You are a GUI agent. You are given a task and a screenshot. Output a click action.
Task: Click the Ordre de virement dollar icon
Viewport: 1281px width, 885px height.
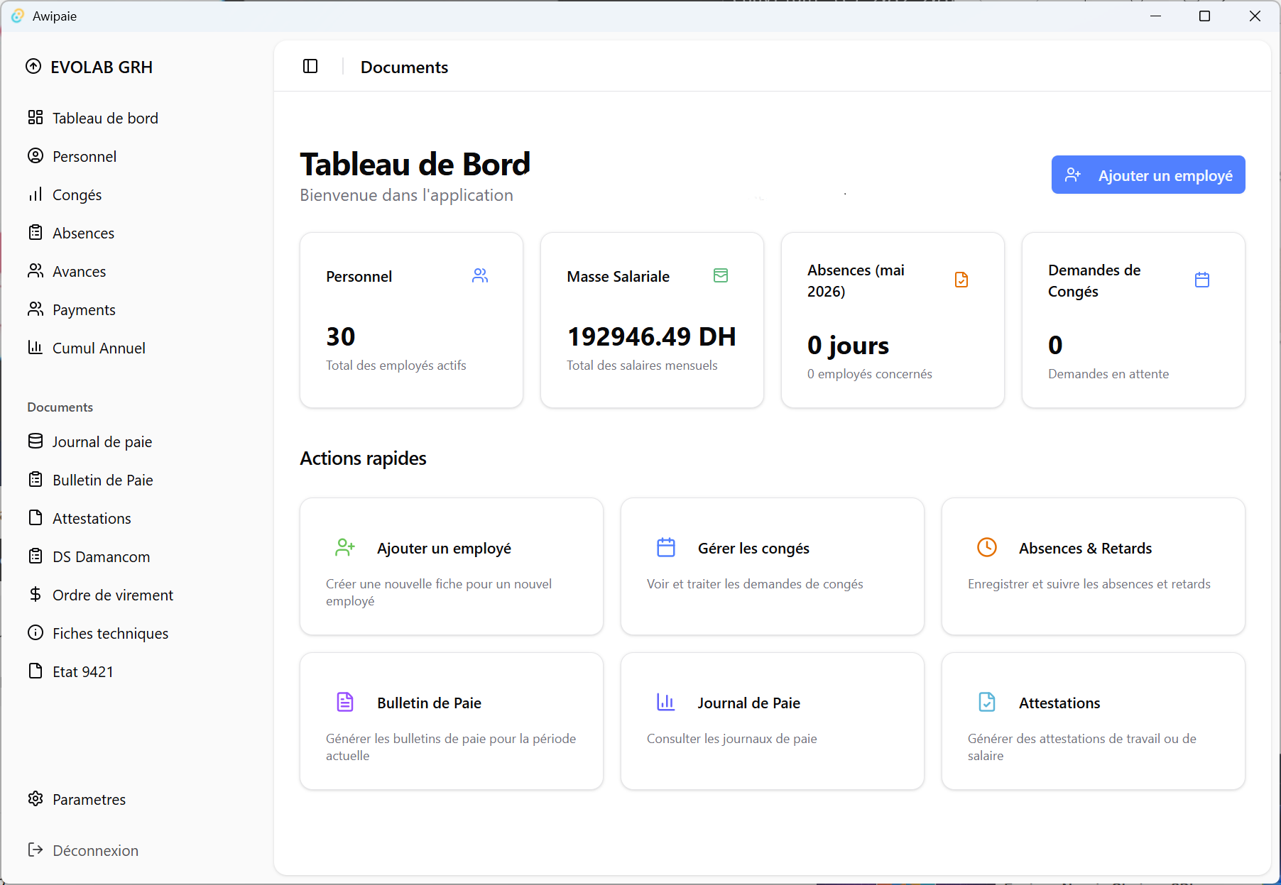click(36, 594)
